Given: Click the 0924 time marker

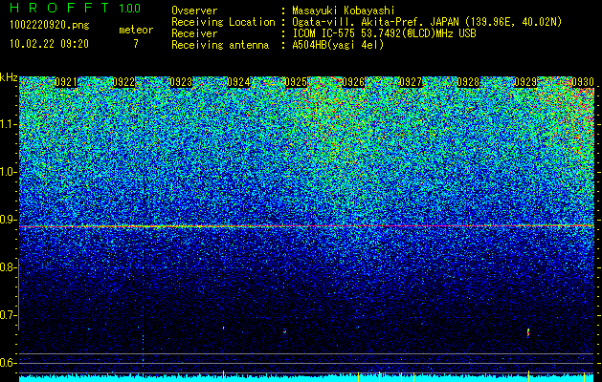Looking at the screenshot, I should point(238,82).
